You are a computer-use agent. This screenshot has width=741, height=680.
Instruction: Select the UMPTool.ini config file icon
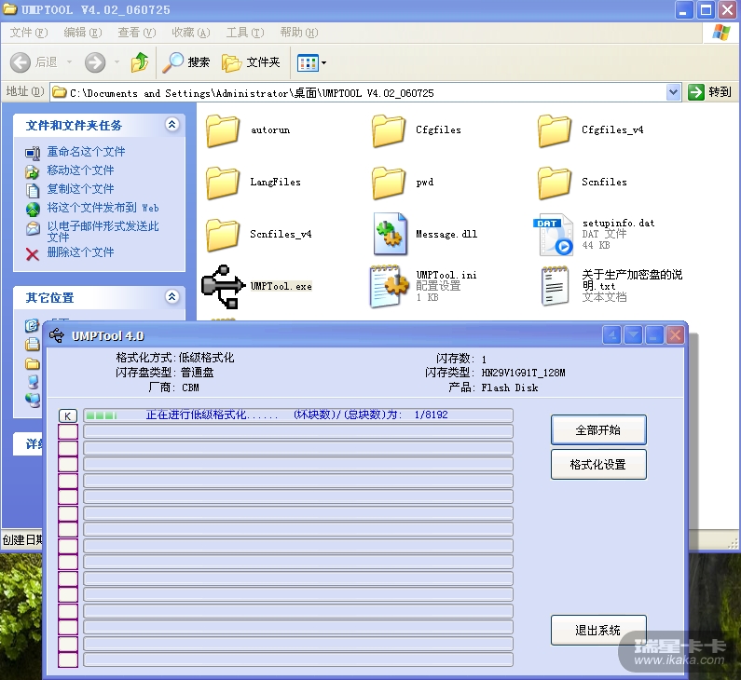[x=389, y=286]
